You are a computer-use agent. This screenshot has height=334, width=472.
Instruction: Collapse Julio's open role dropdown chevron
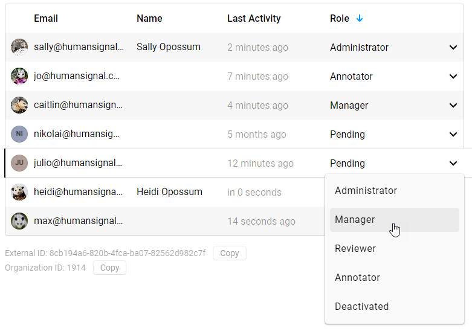453,163
